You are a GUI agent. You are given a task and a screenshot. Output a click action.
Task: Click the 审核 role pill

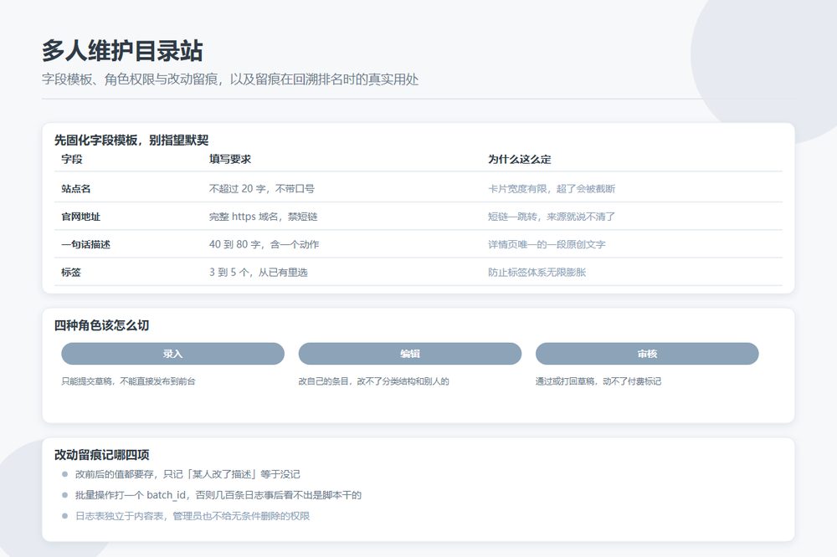pyautogui.click(x=647, y=354)
